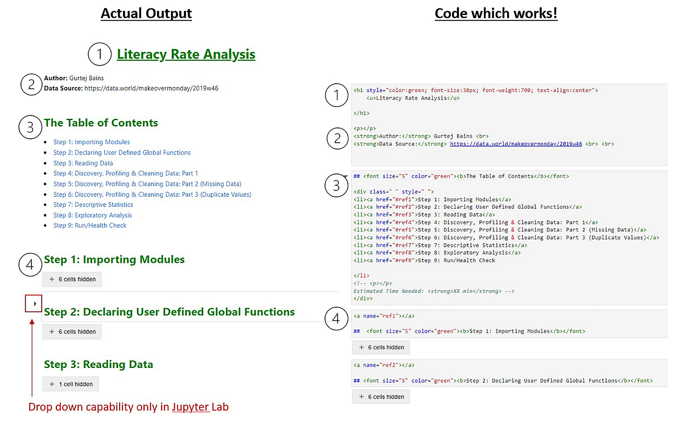The height and width of the screenshot is (422, 683).
Task: Expand the hidden cells under Step 1: Importing Modules
Action: [72, 279]
